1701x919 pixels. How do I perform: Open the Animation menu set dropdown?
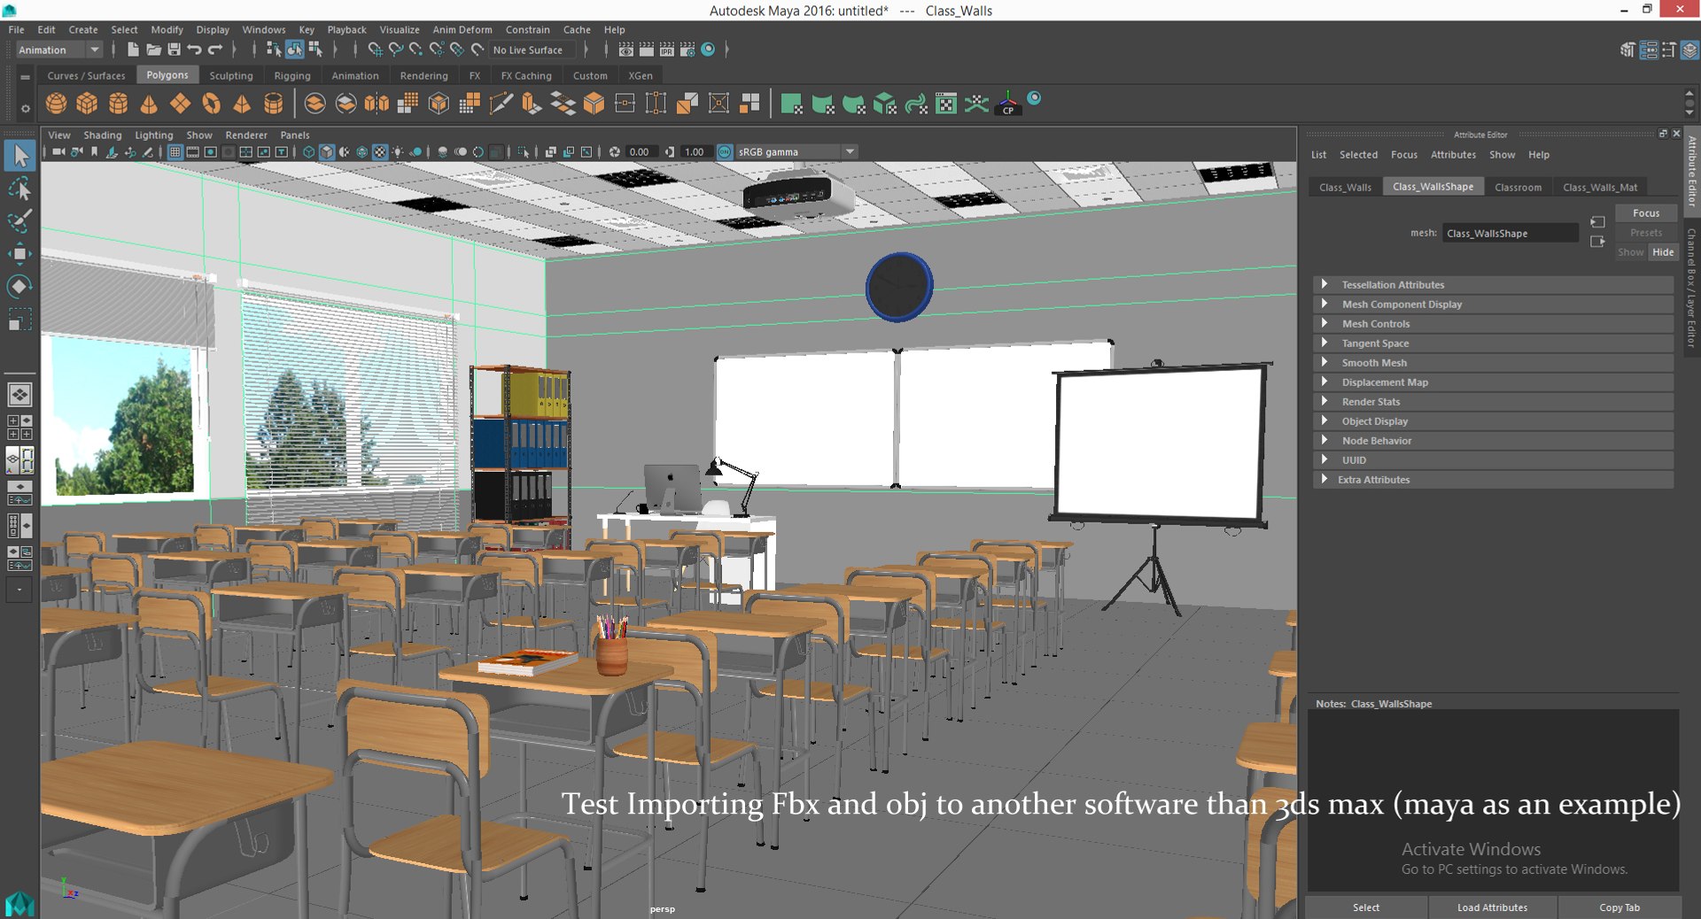click(59, 50)
